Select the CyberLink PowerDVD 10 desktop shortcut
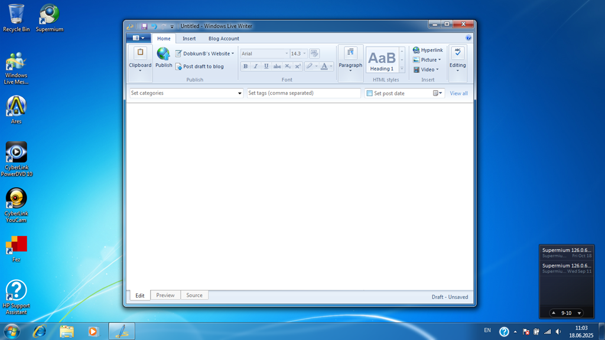This screenshot has width=605, height=340. pos(16,159)
